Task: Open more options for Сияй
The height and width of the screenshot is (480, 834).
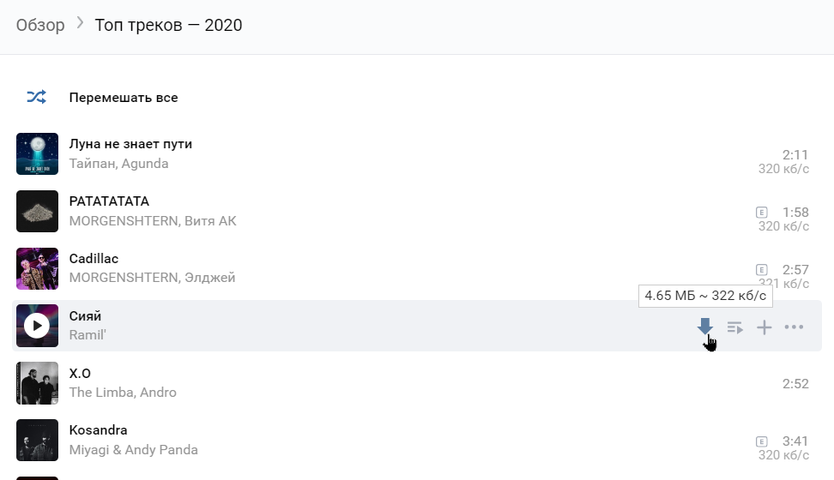Action: [794, 327]
